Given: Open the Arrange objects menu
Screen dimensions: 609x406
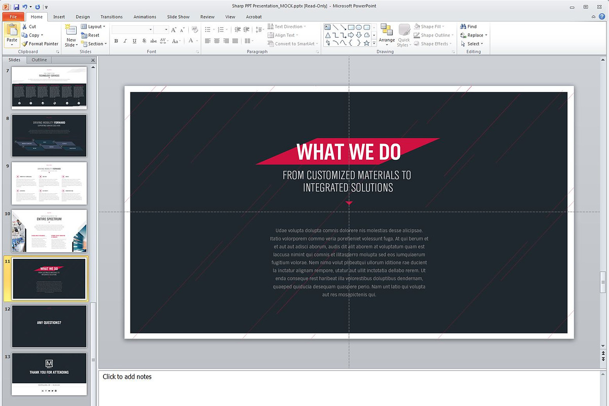Looking at the screenshot, I should [387, 35].
